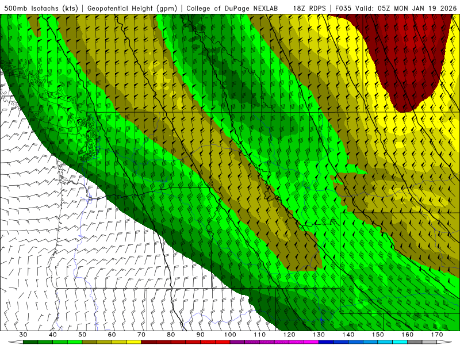Click the '40' legend value
The height and width of the screenshot is (345, 460).
pyautogui.click(x=52, y=335)
